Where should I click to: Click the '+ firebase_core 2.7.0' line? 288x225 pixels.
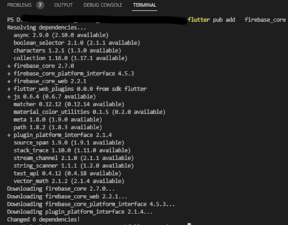[x=40, y=66]
